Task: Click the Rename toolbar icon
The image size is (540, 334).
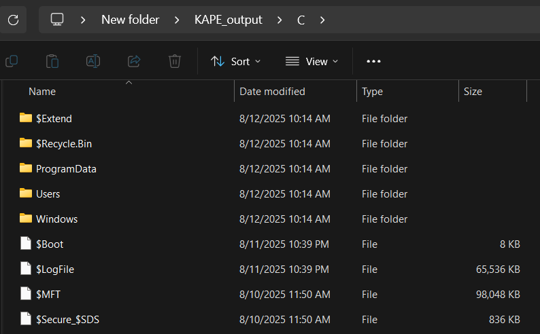Action: pyautogui.click(x=93, y=61)
